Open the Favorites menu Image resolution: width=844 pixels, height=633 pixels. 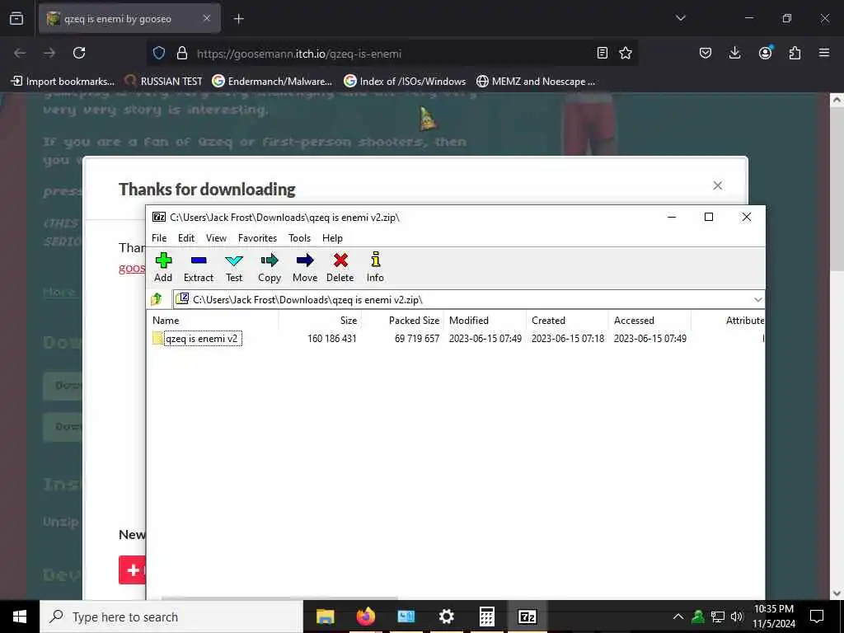point(257,238)
